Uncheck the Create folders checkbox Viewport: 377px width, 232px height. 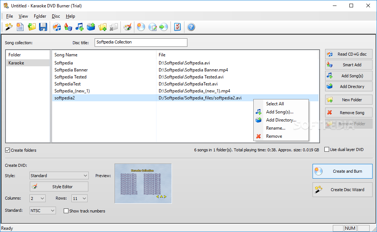8,150
